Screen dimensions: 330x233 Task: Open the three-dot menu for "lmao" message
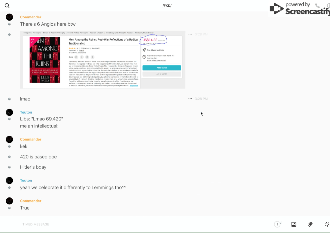(190, 99)
